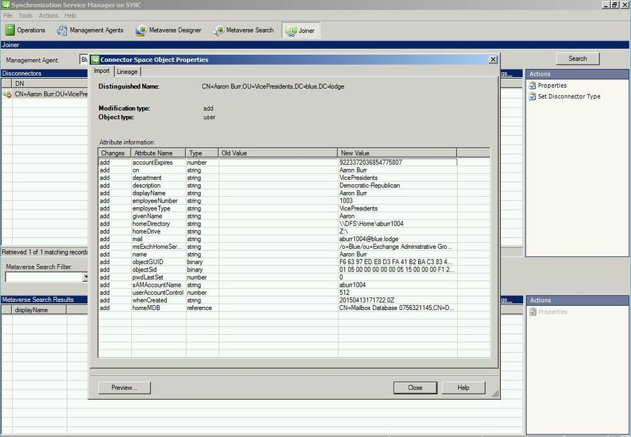Sort by Attribute Name column header
This screenshot has width=631, height=437.
click(158, 153)
